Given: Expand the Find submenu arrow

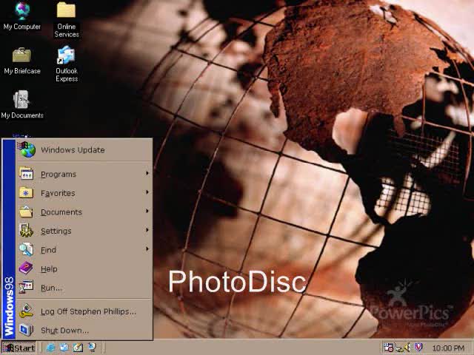Looking at the screenshot, I should (147, 249).
